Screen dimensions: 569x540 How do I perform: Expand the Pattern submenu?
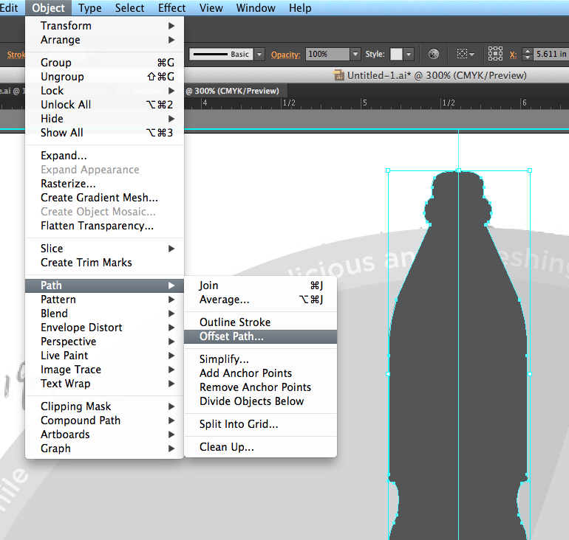click(104, 300)
